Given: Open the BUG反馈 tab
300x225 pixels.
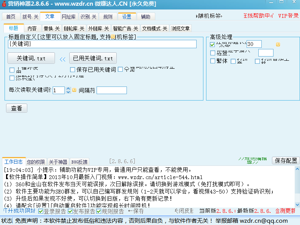Looking at the screenshot, I should coord(80,162).
